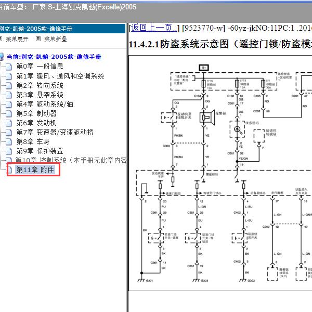Viewport: 312px width, 312px height.
Task: Open chapter 第1章 暖风、通风和空调系统
Action: (60, 76)
